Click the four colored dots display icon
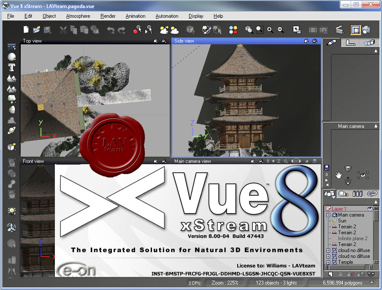This screenshot has height=290, width=382. point(233,30)
